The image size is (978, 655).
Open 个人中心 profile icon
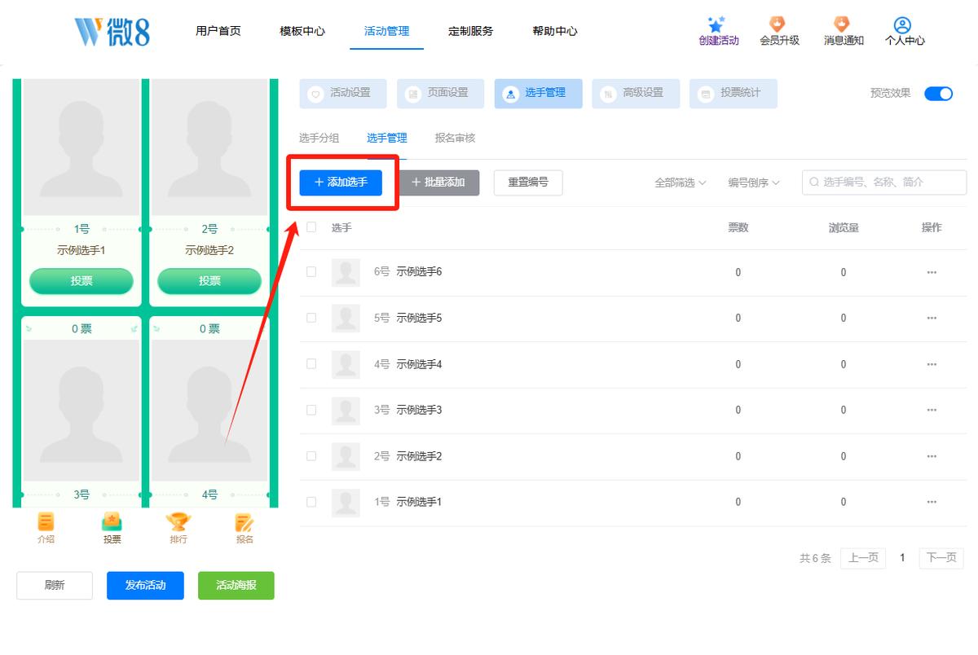[902, 25]
